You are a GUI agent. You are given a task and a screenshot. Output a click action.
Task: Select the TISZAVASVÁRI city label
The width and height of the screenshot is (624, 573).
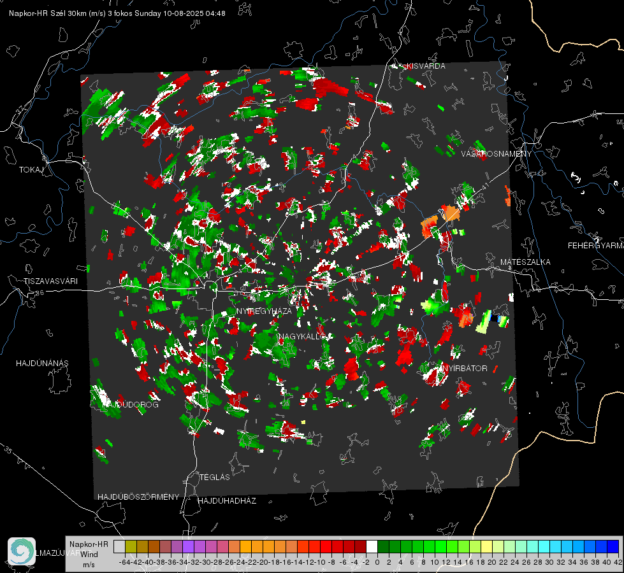click(x=50, y=281)
